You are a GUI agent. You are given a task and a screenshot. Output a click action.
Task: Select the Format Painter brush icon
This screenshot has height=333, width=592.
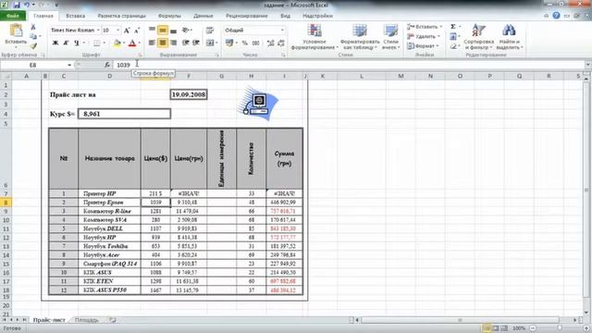click(33, 46)
